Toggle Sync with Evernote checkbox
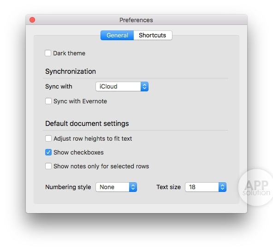Screen dimensions: 273x250 tap(48, 101)
